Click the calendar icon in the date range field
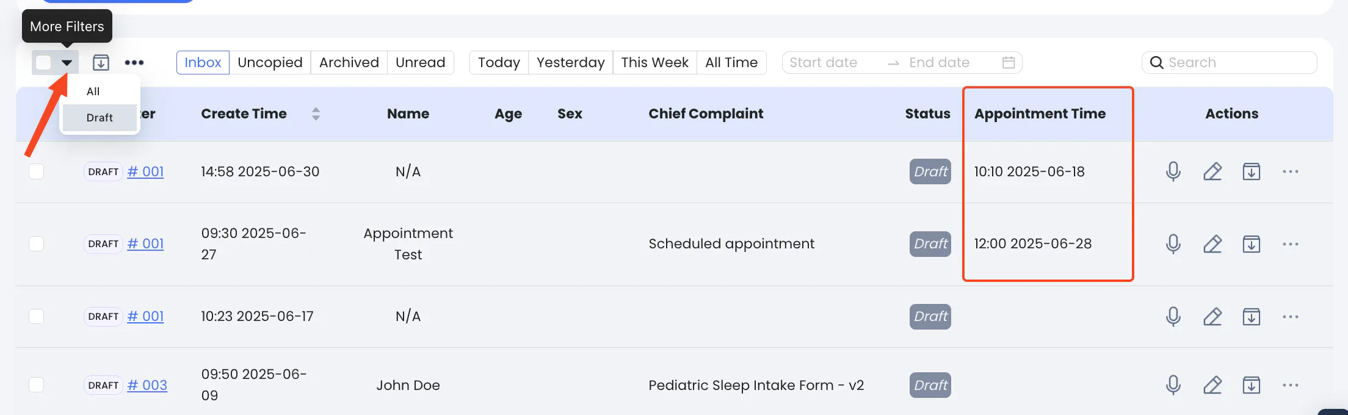 (1009, 62)
